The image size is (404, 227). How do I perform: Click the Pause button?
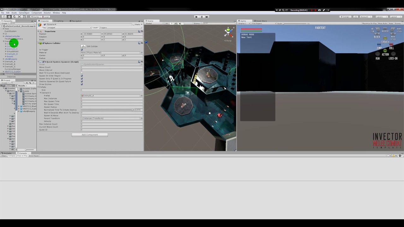pyautogui.click(x=202, y=17)
